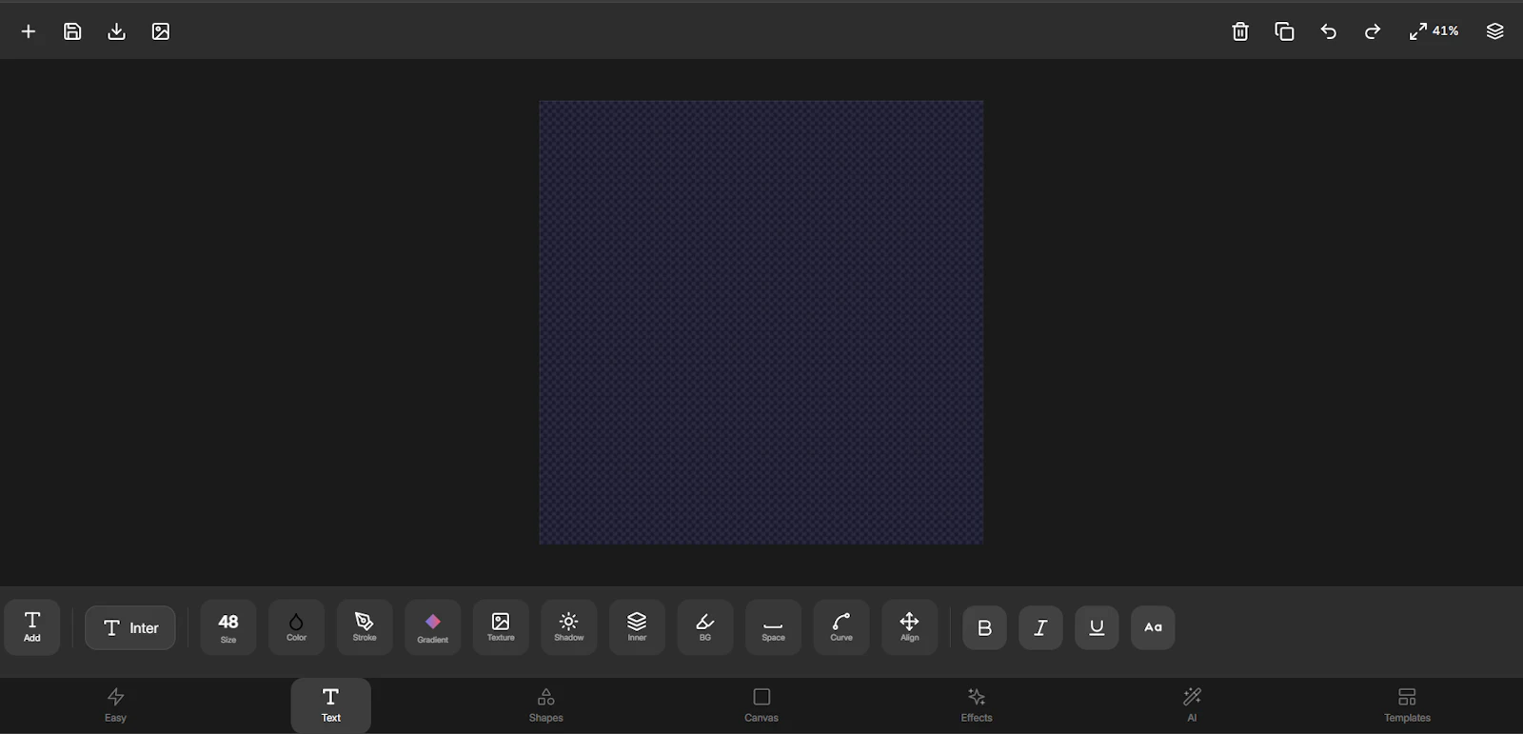
Task: Open the Gradient tool
Action: pyautogui.click(x=433, y=627)
